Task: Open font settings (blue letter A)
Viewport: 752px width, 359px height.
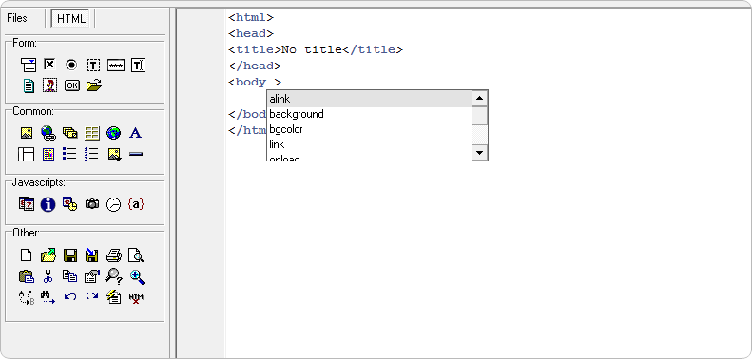Action: 136,133
